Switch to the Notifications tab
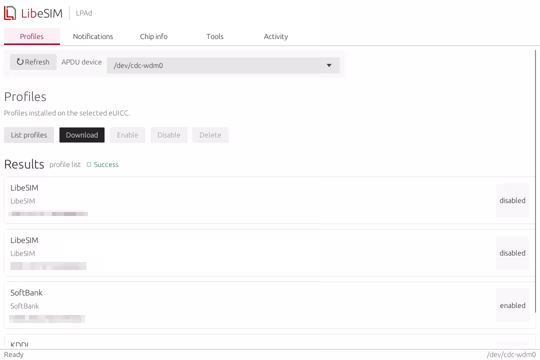This screenshot has height=360, width=540. pos(93,36)
